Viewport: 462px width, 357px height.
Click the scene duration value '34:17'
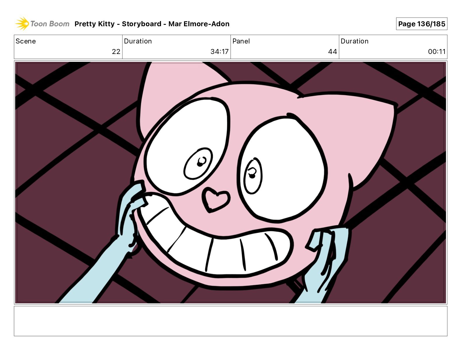[x=219, y=52]
